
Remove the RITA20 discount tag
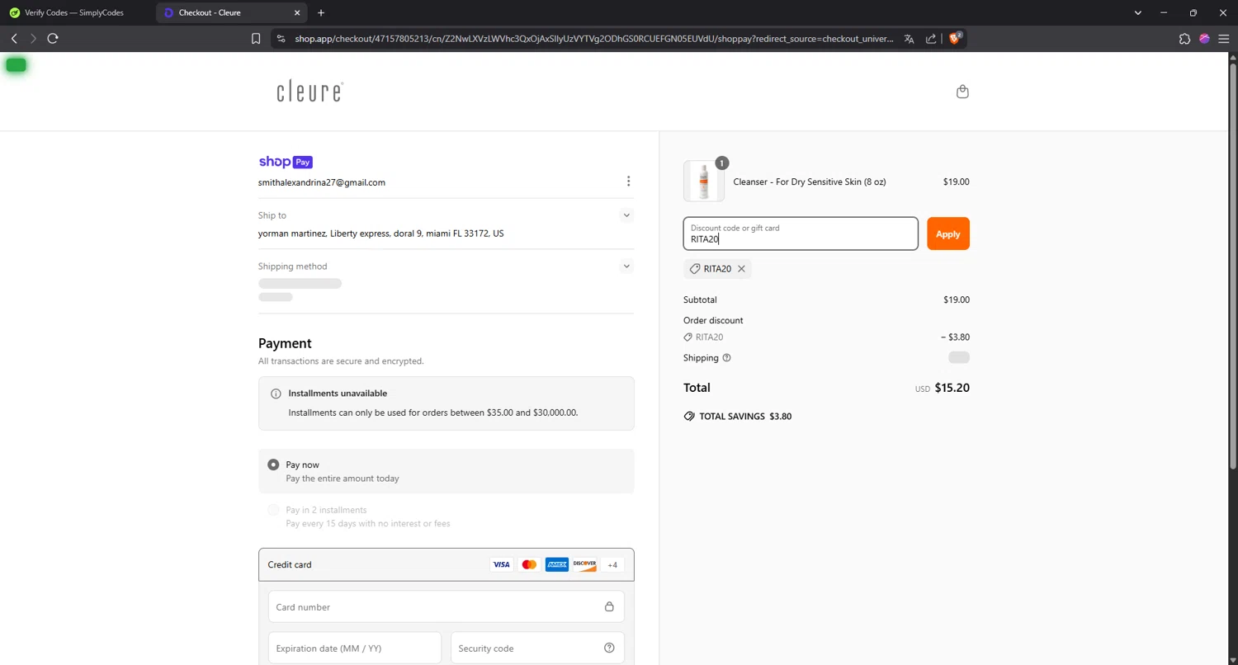pyautogui.click(x=741, y=269)
